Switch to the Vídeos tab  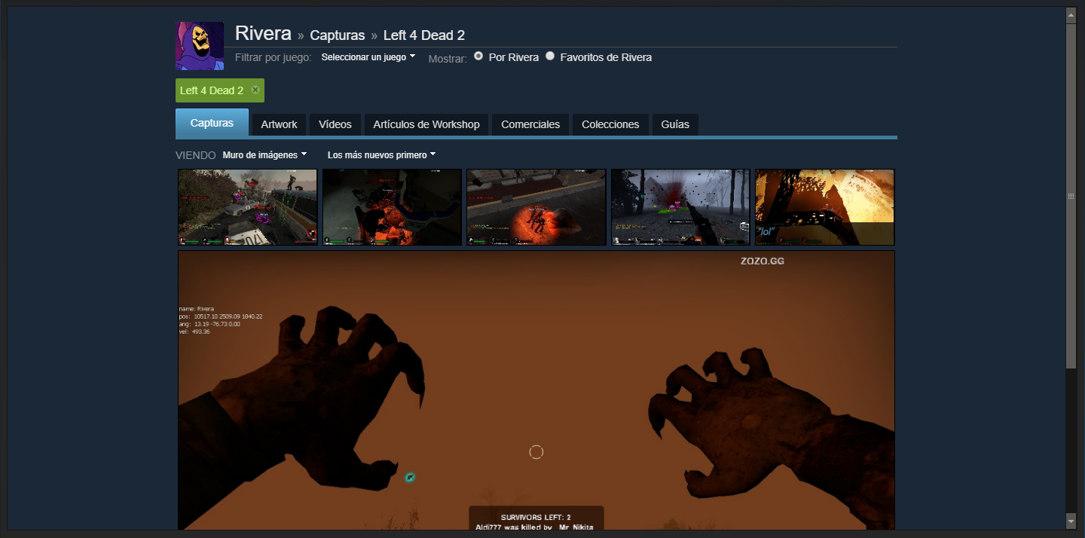pyautogui.click(x=335, y=124)
